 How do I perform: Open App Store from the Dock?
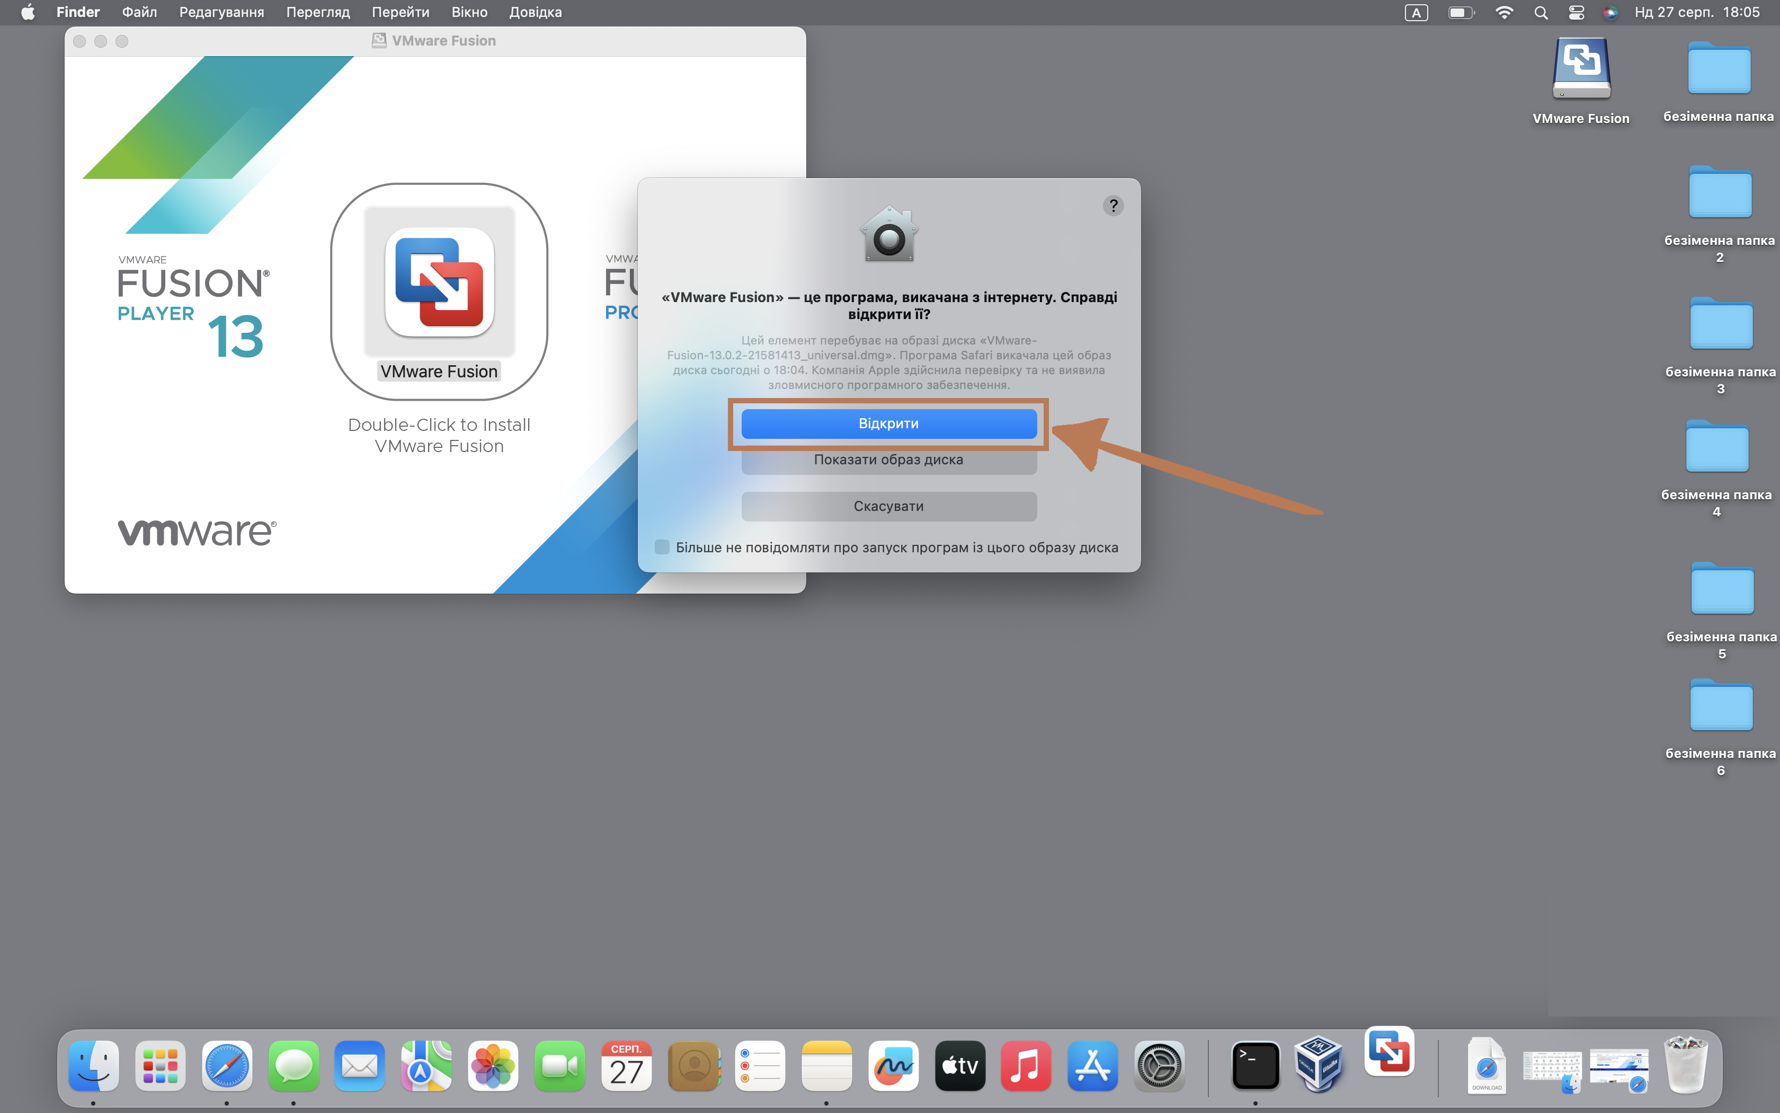[x=1093, y=1065]
